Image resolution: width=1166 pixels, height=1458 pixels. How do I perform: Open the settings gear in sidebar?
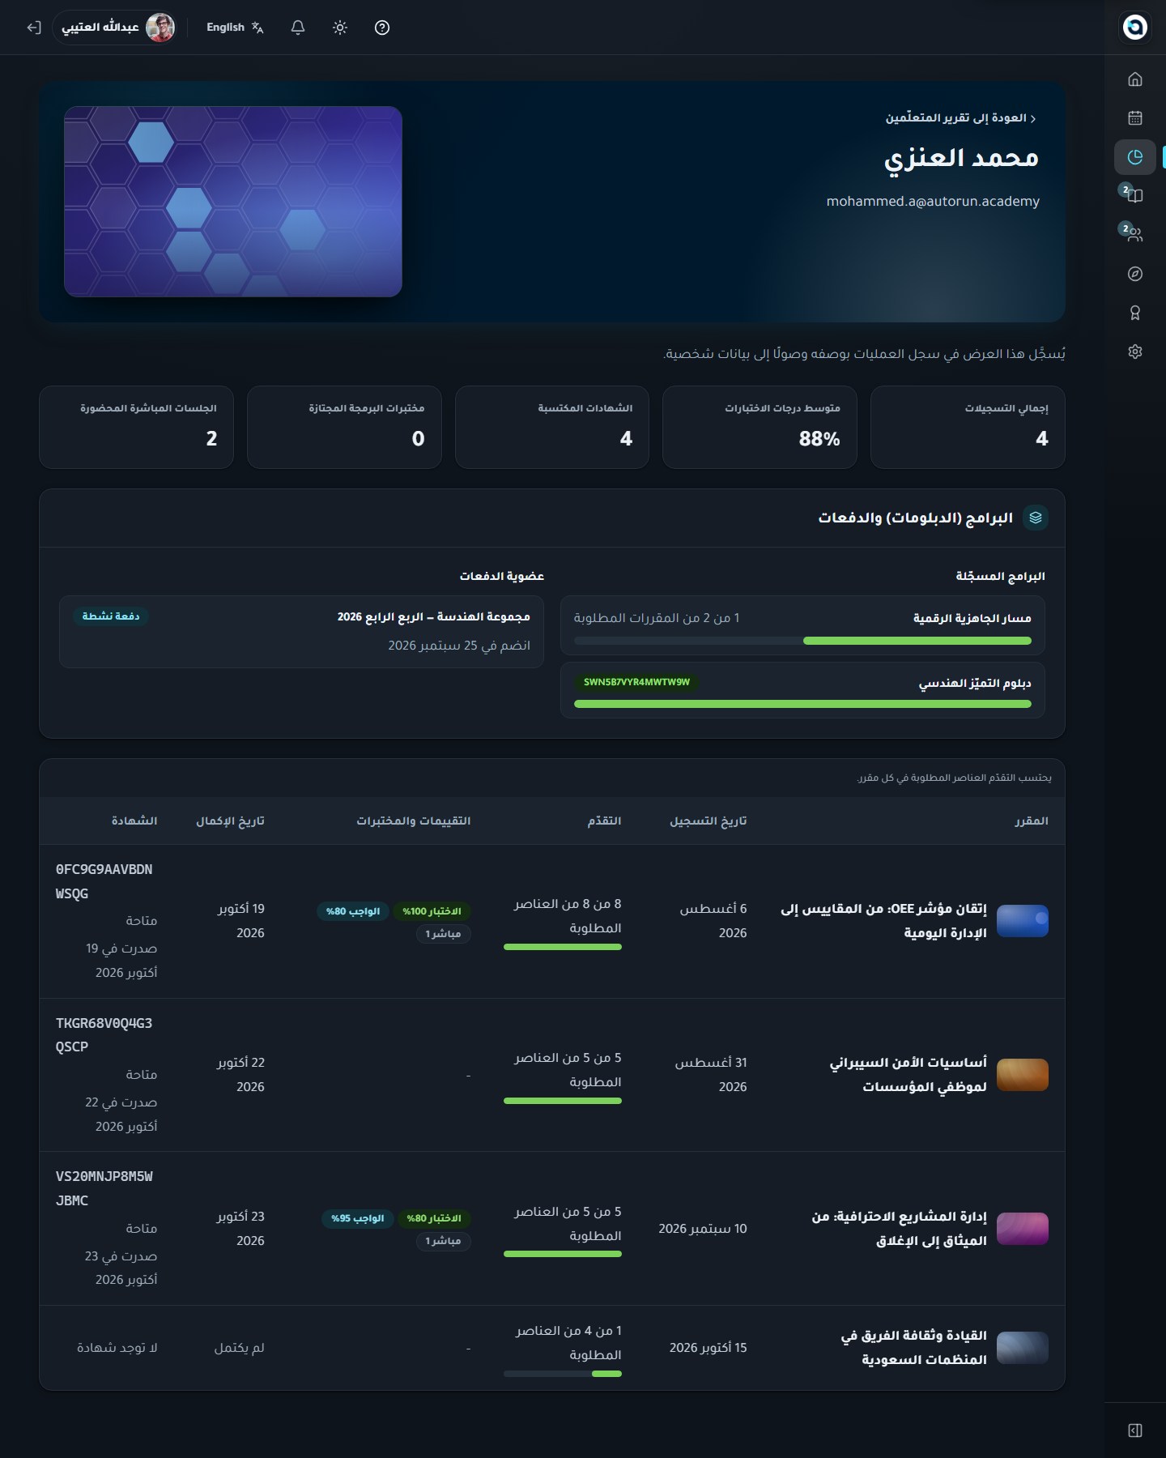click(x=1135, y=352)
